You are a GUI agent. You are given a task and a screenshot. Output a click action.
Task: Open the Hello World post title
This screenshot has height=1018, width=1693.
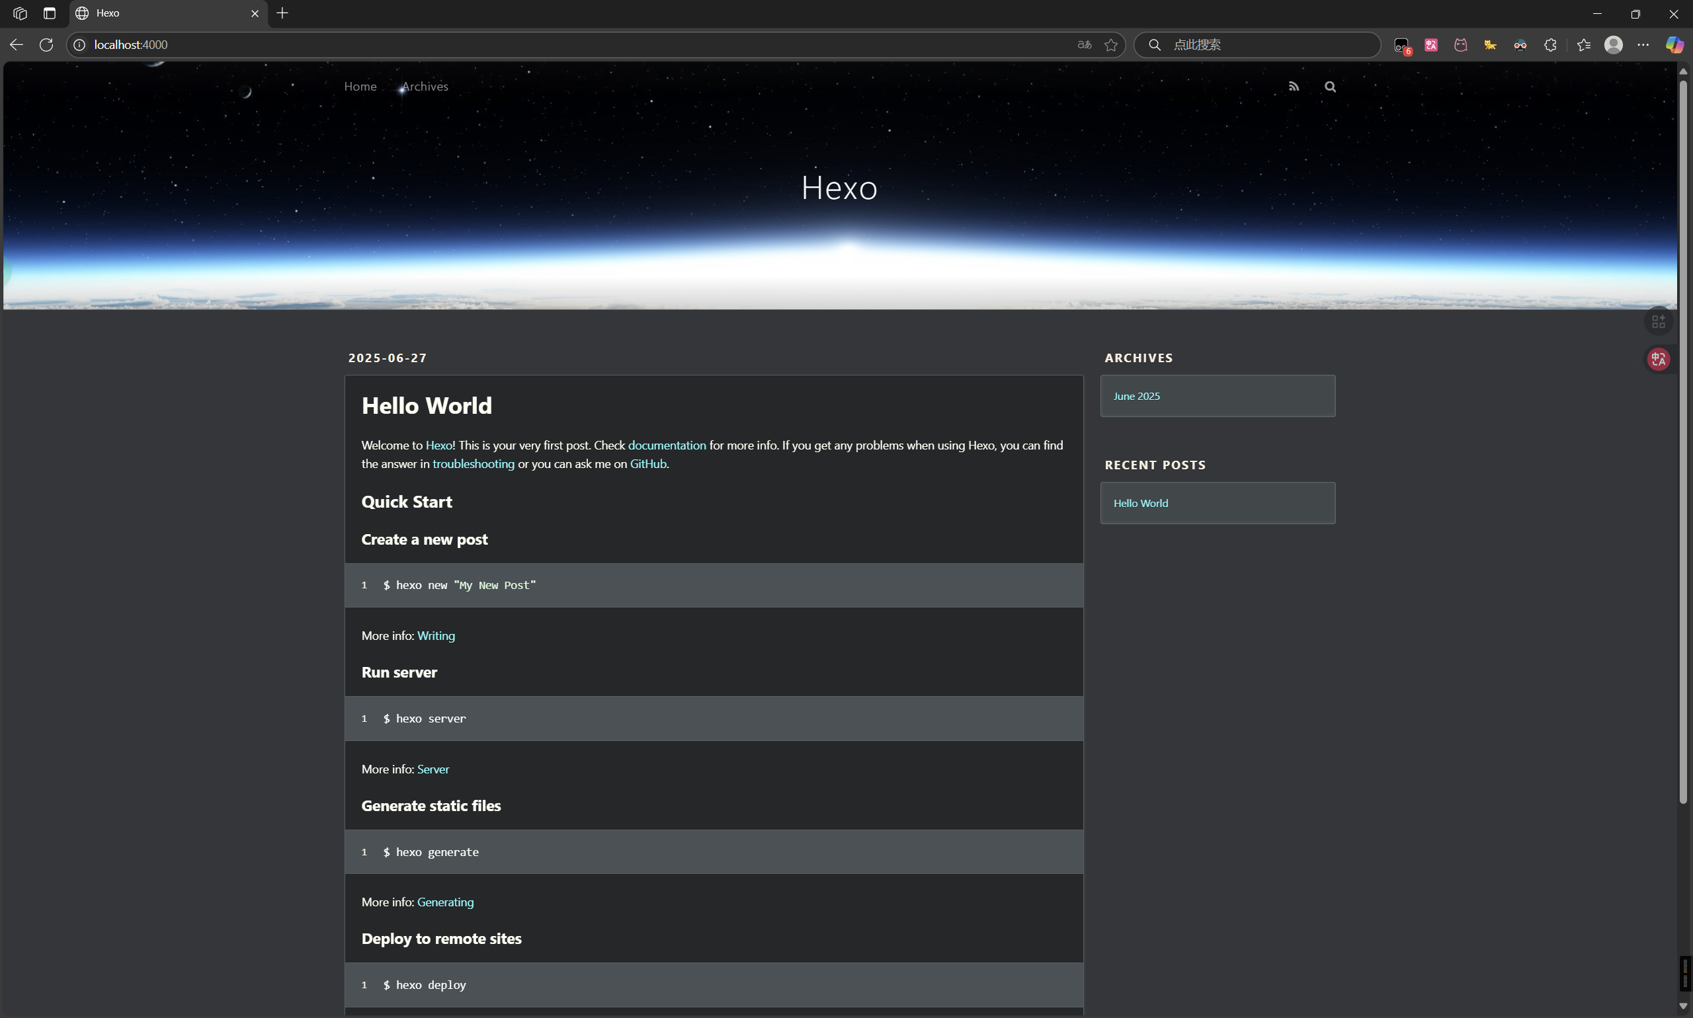pos(426,405)
